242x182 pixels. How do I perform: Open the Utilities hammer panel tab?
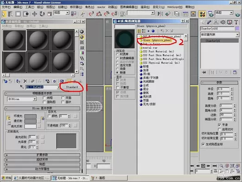click(236, 22)
